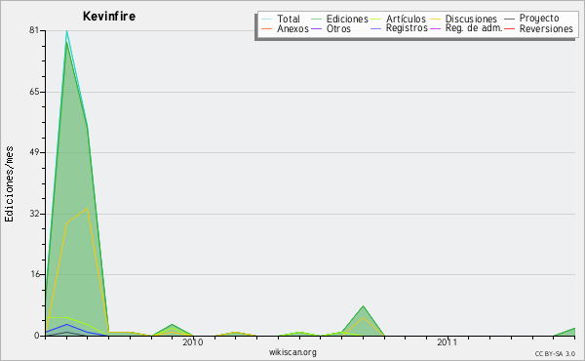The image size is (585, 361).
Task: Click the 32 y-axis value
Action: pos(34,214)
